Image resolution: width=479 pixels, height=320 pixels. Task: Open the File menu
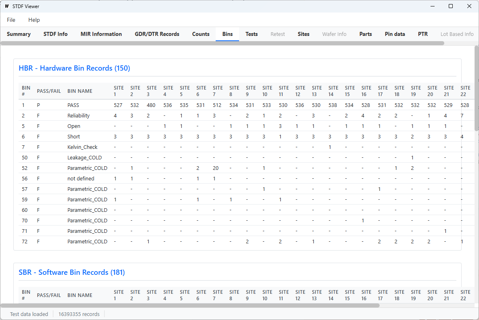pyautogui.click(x=11, y=20)
